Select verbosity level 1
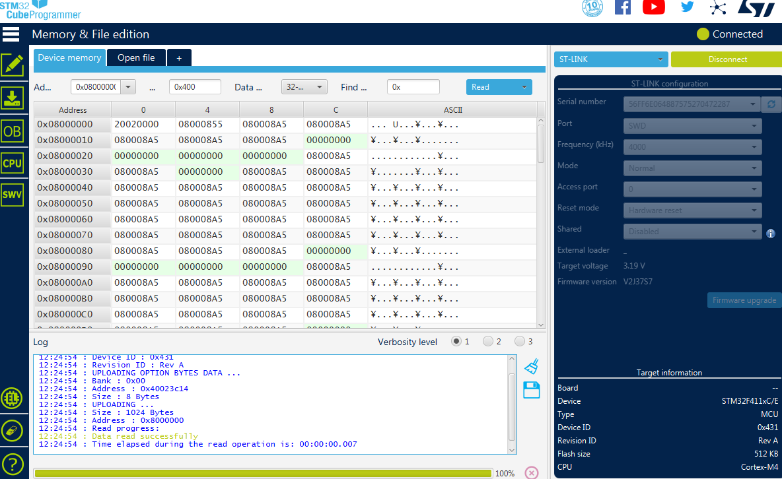782x479 pixels. coord(456,341)
